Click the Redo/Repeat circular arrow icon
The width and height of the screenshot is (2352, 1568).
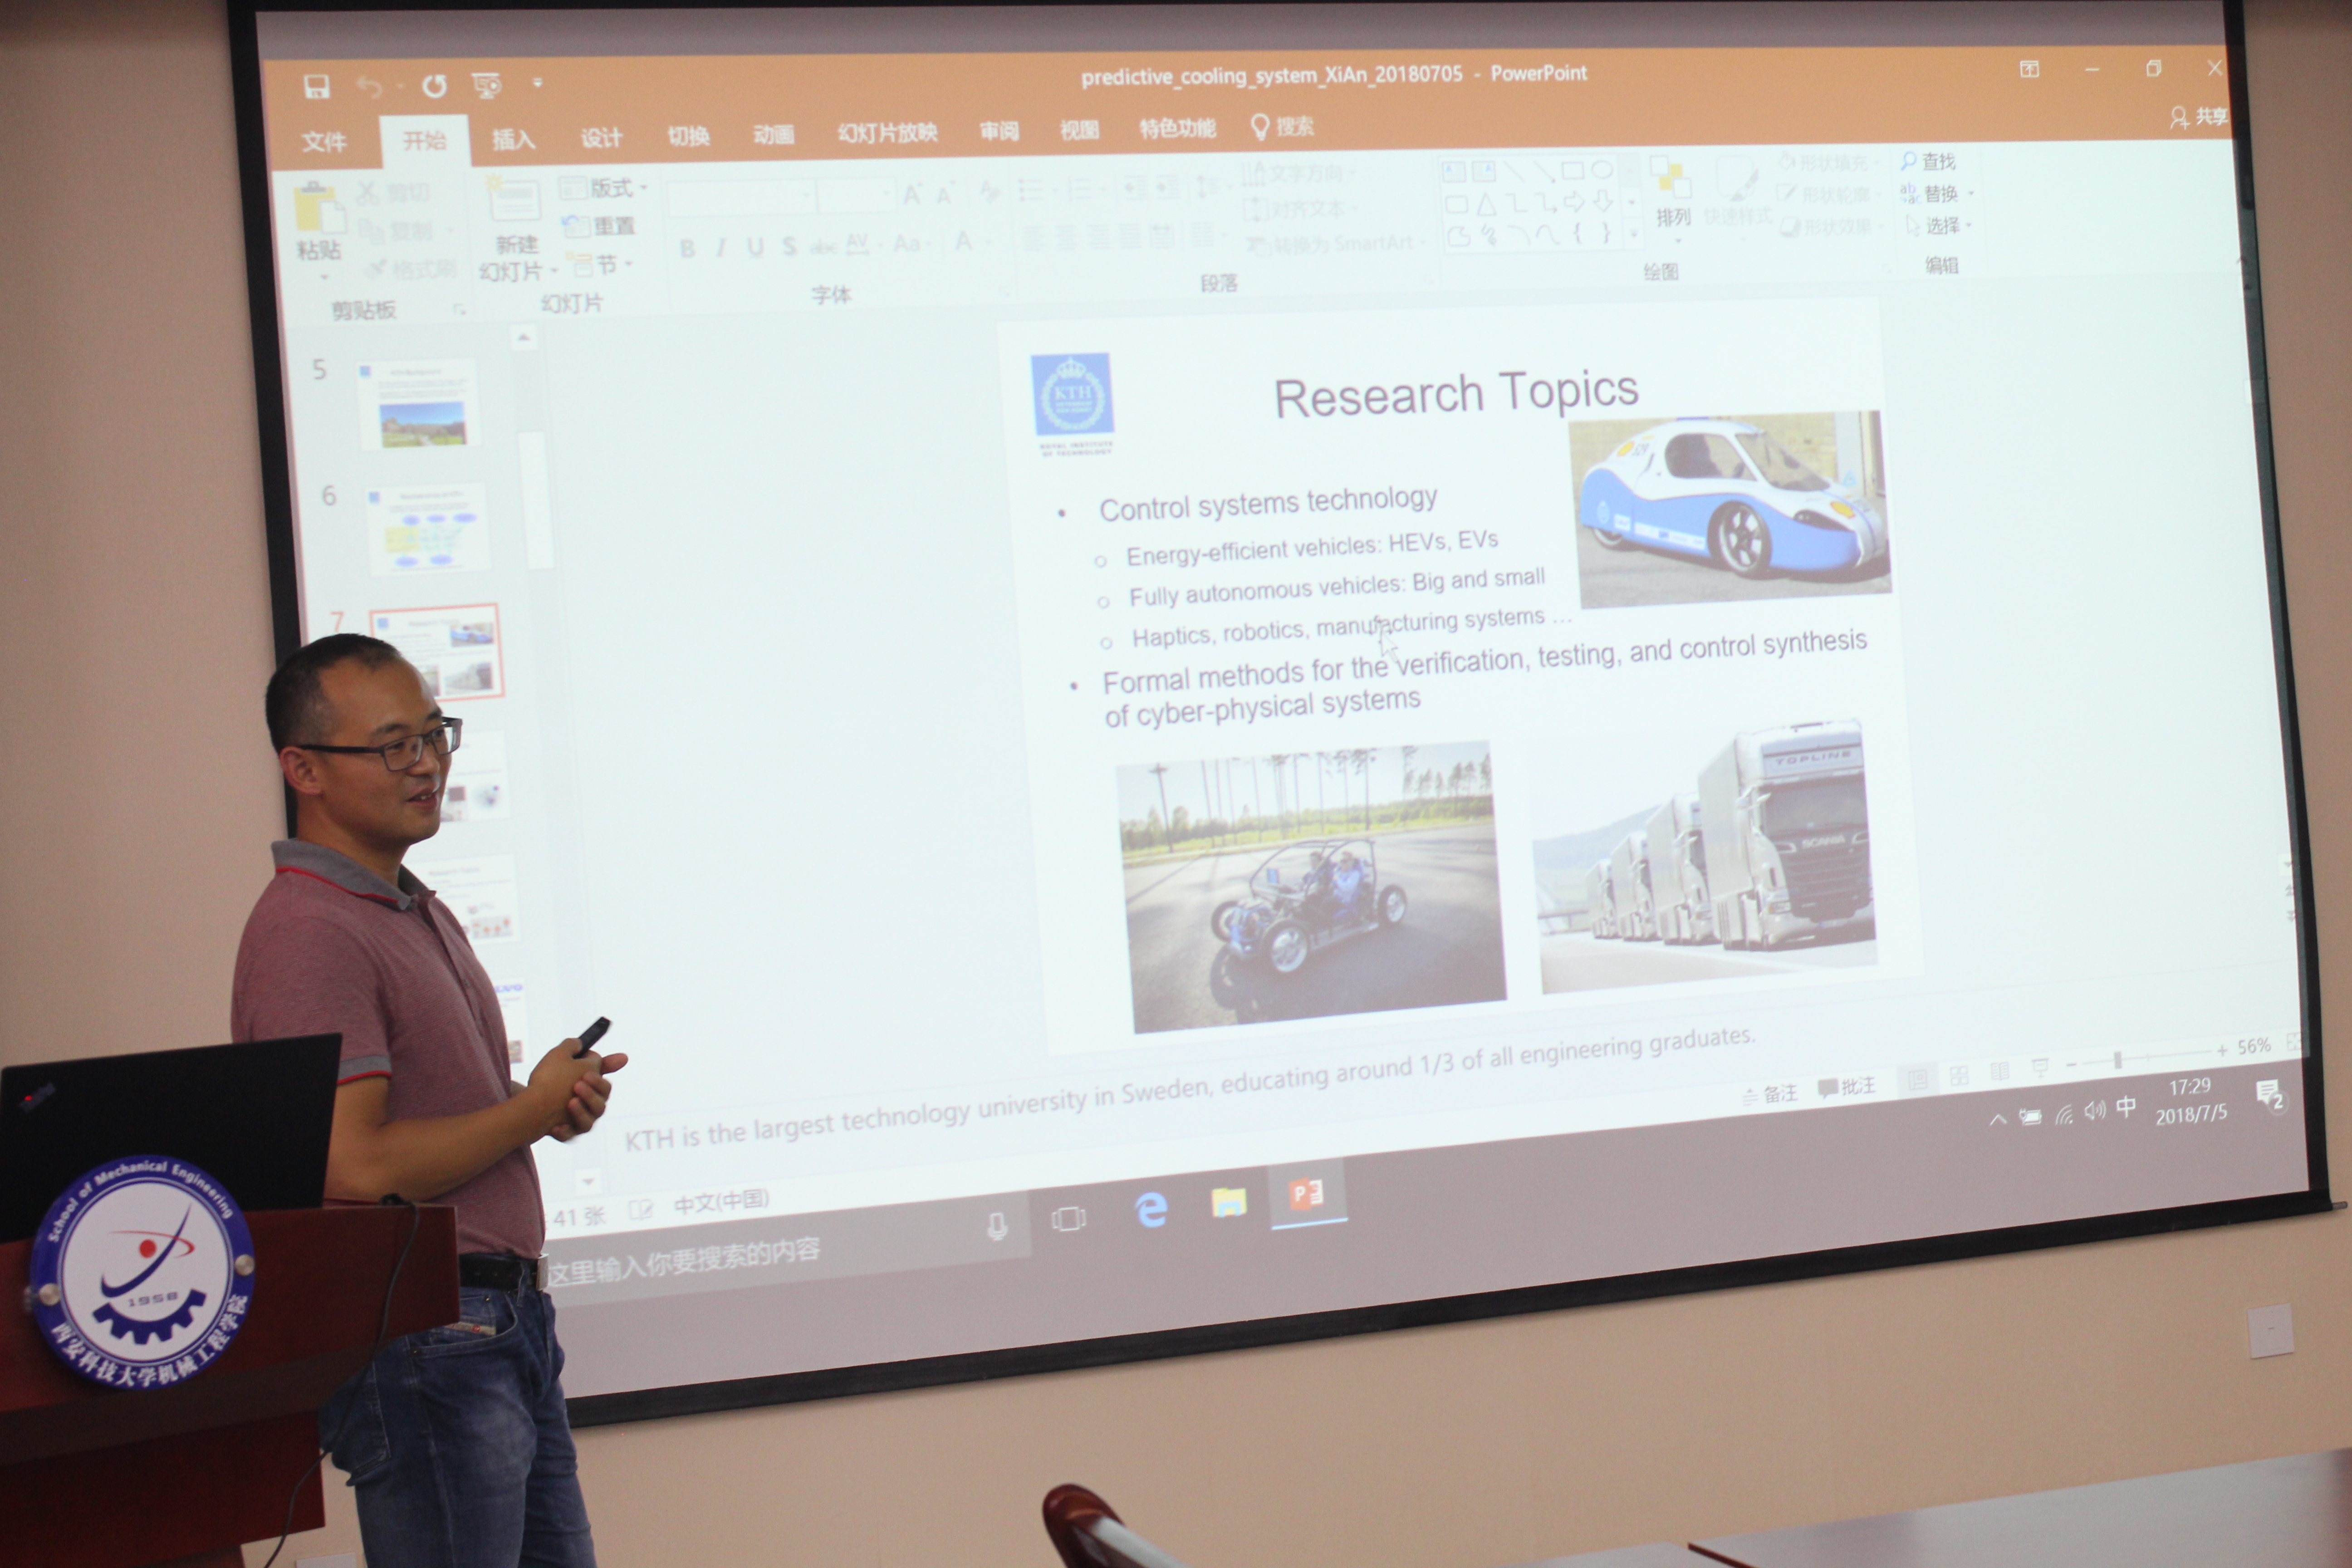(x=434, y=87)
